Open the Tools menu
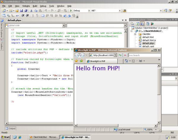Screen dimensions: 178x140 coord(51,6)
